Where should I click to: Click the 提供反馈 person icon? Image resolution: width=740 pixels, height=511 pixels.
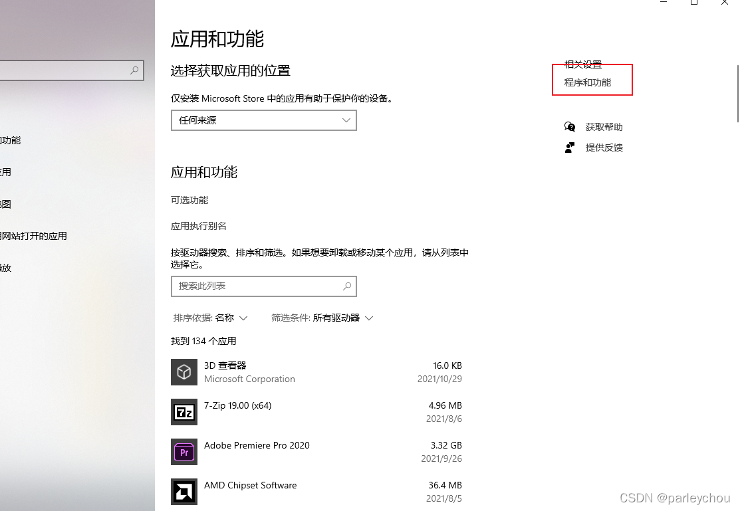570,148
